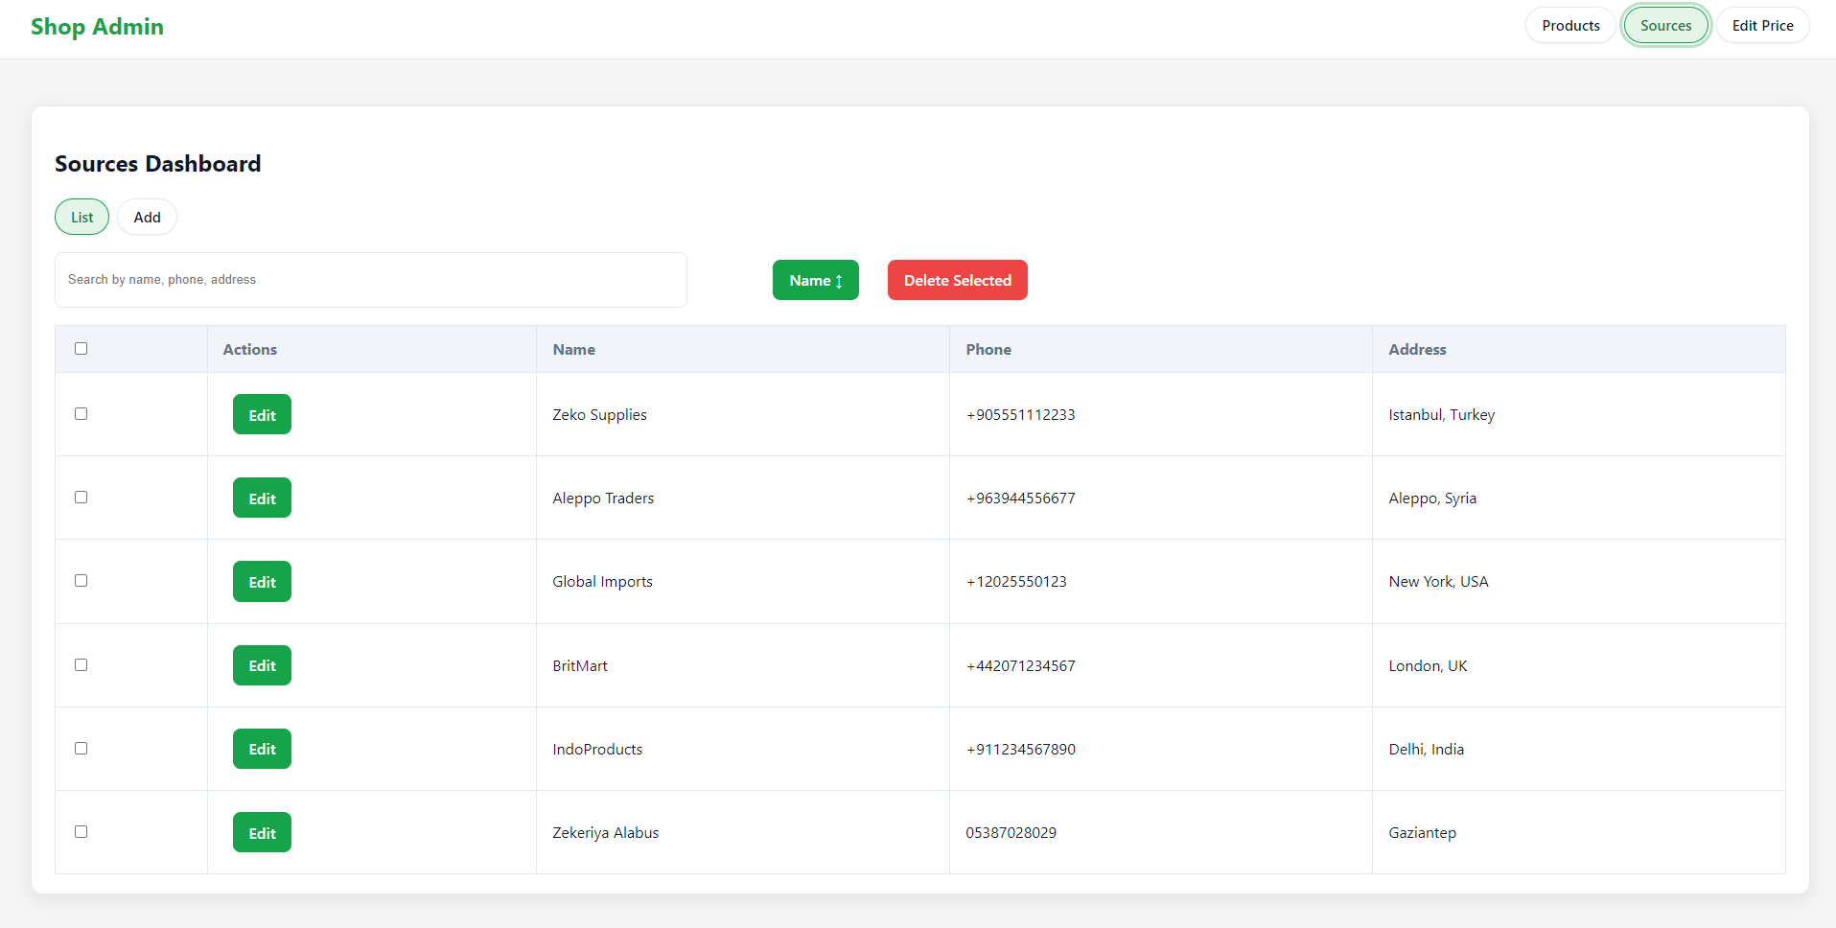Mark the BritMart row checkbox
This screenshot has width=1836, height=928.
[81, 665]
